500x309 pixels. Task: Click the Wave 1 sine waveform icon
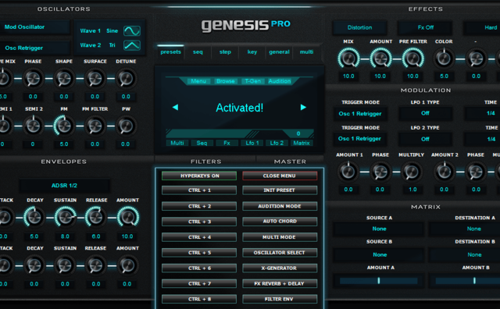click(132, 31)
